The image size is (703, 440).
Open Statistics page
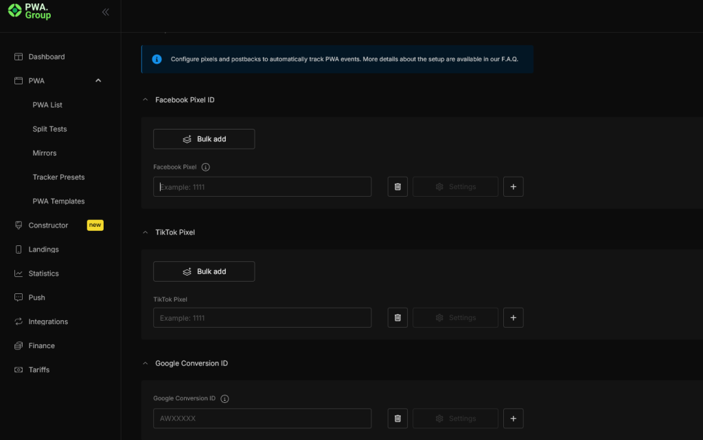pyautogui.click(x=43, y=273)
